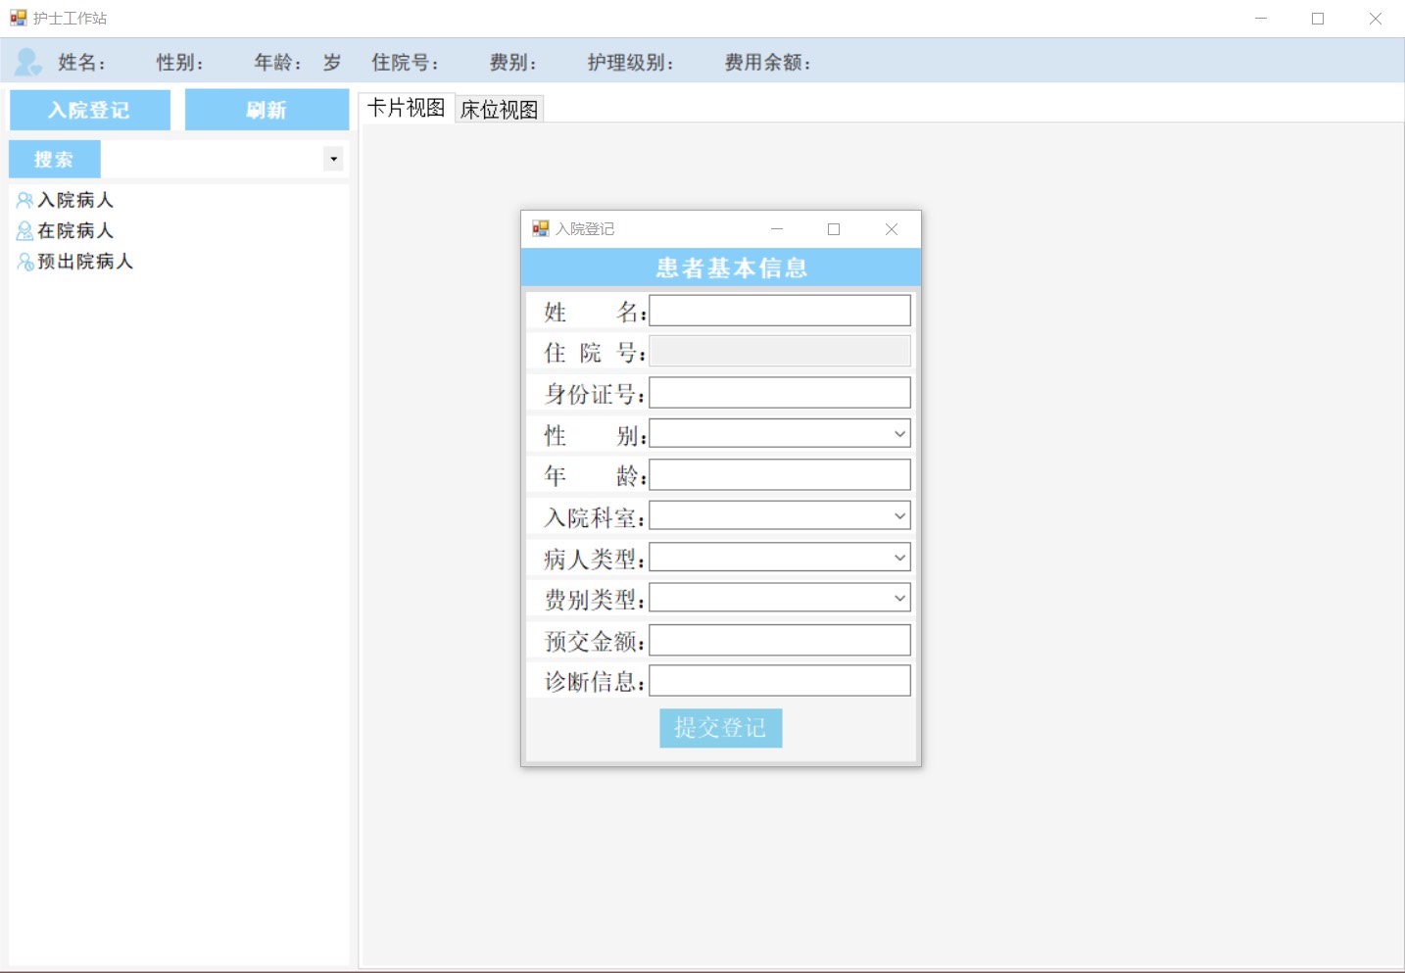Click the 入院登记 dialog title icon
The height and width of the screenshot is (973, 1405).
click(540, 228)
